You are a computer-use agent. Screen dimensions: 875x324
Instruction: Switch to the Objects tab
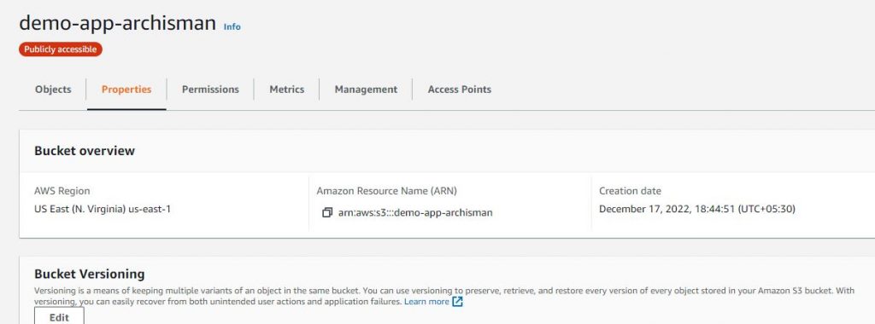[x=53, y=89]
